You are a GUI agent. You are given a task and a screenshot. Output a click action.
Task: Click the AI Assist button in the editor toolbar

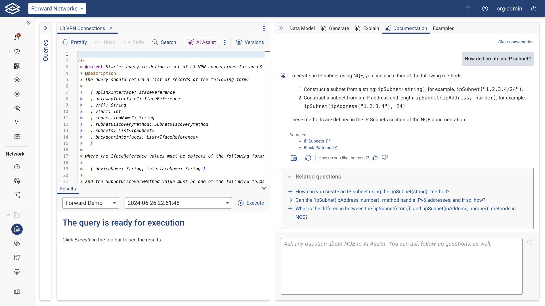tap(202, 42)
